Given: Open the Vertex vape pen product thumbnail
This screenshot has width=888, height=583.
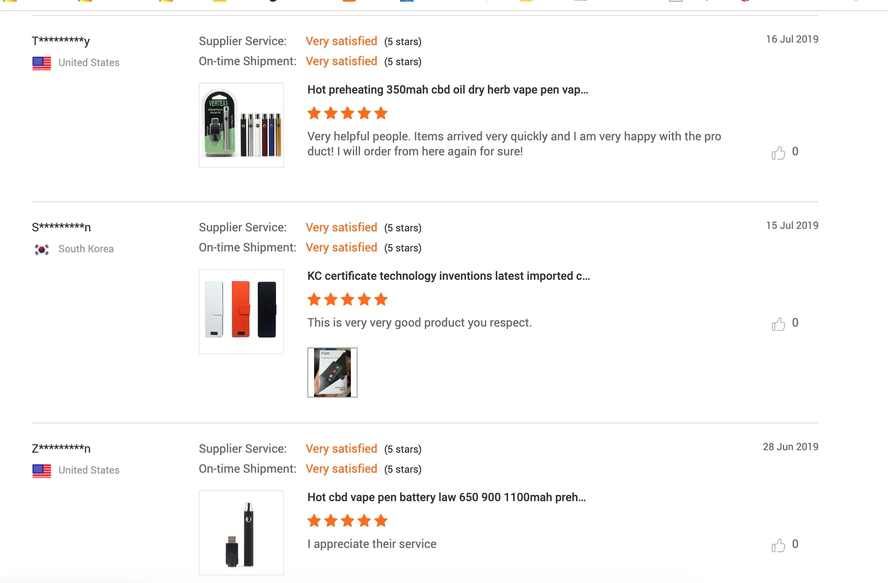Looking at the screenshot, I should coord(241,125).
